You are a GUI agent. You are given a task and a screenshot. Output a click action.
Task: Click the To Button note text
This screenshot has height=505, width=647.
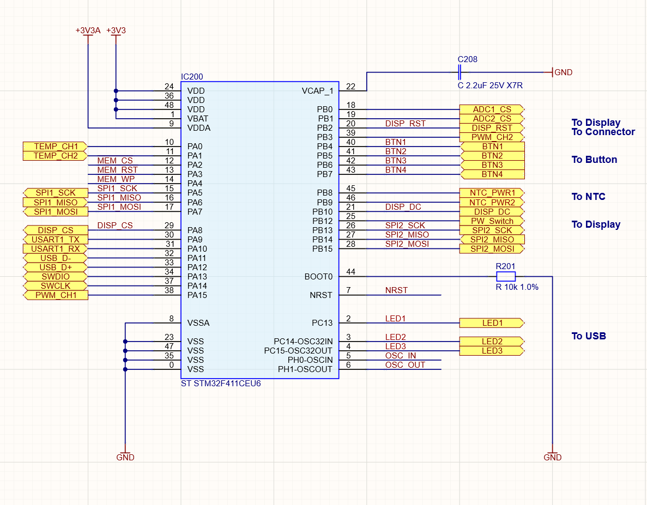595,160
